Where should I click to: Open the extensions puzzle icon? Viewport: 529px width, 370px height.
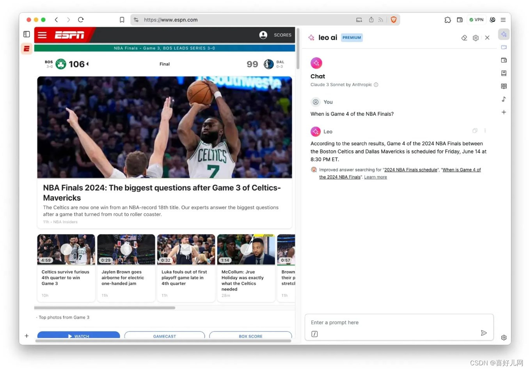[x=447, y=20]
